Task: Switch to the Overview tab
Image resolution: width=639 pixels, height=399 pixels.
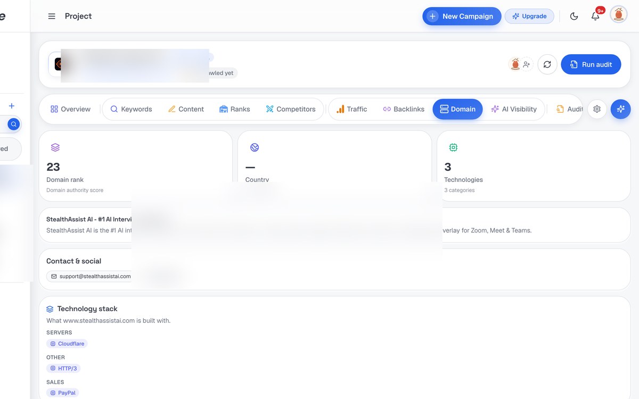Action: click(x=70, y=109)
